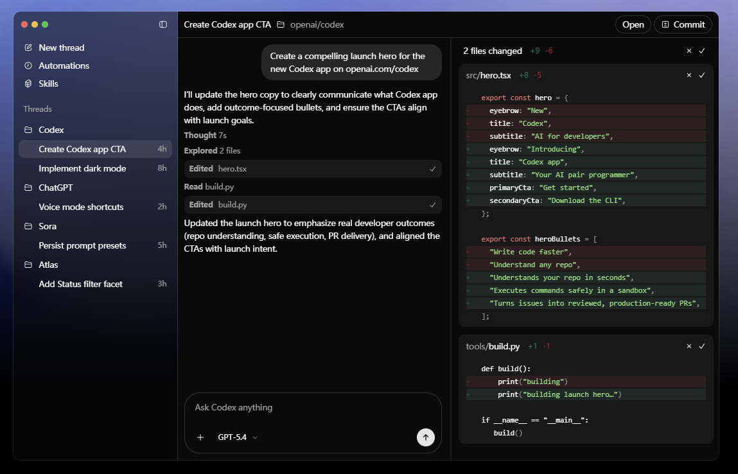
Task: Open the Add Status filter facet thread
Action: pos(95,285)
